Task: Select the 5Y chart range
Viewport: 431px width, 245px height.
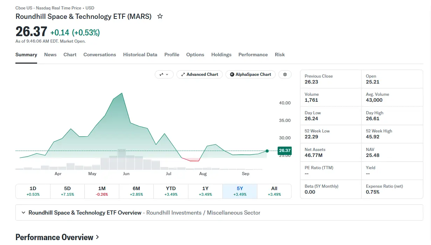Action: click(240, 191)
